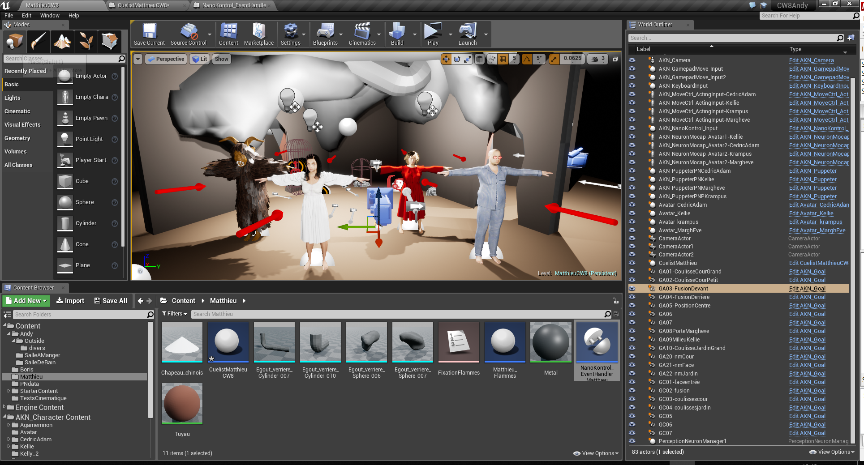The width and height of the screenshot is (864, 465).
Task: Open the Help menu
Action: point(73,15)
